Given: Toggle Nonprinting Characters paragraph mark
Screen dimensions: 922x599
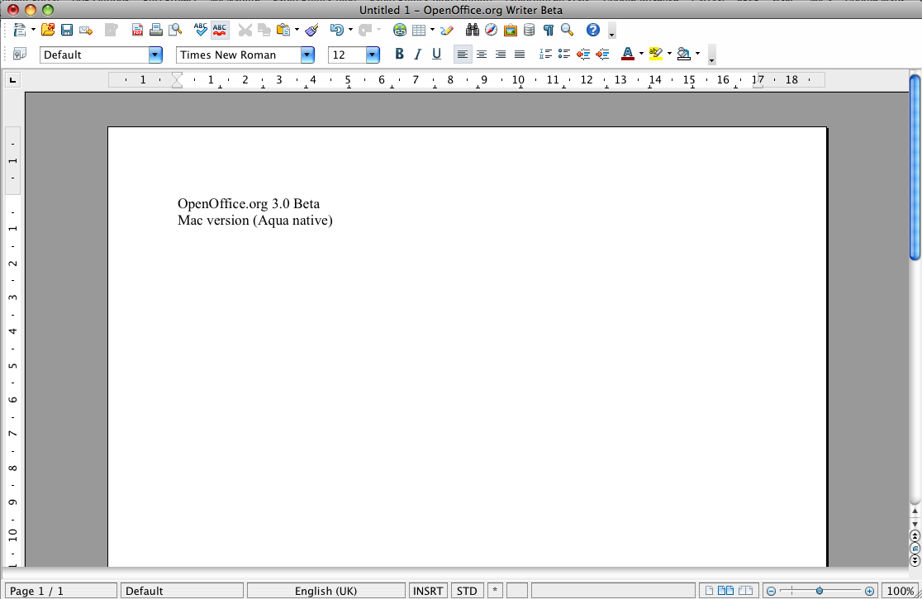Looking at the screenshot, I should (x=549, y=30).
